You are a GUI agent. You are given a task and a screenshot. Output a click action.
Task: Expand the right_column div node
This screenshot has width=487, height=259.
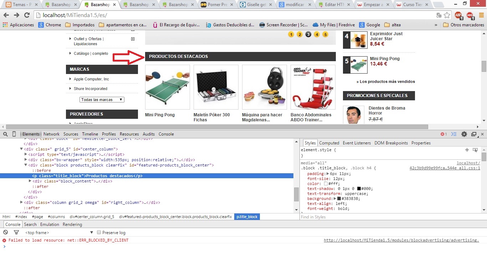click(x=21, y=202)
